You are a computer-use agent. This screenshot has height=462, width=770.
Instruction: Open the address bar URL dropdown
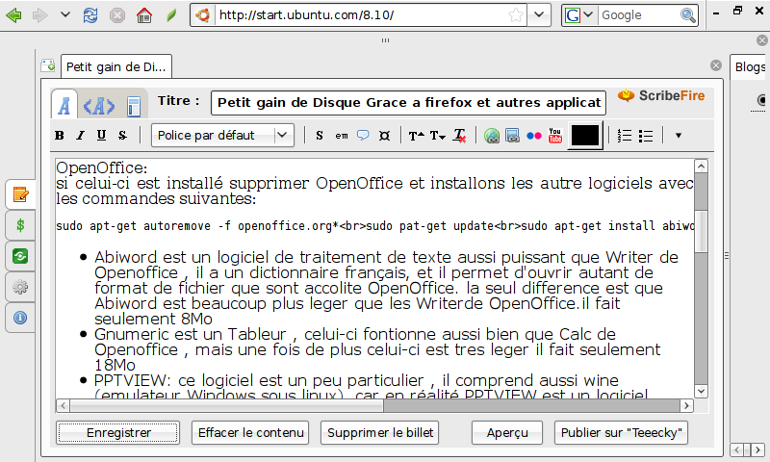coord(539,14)
